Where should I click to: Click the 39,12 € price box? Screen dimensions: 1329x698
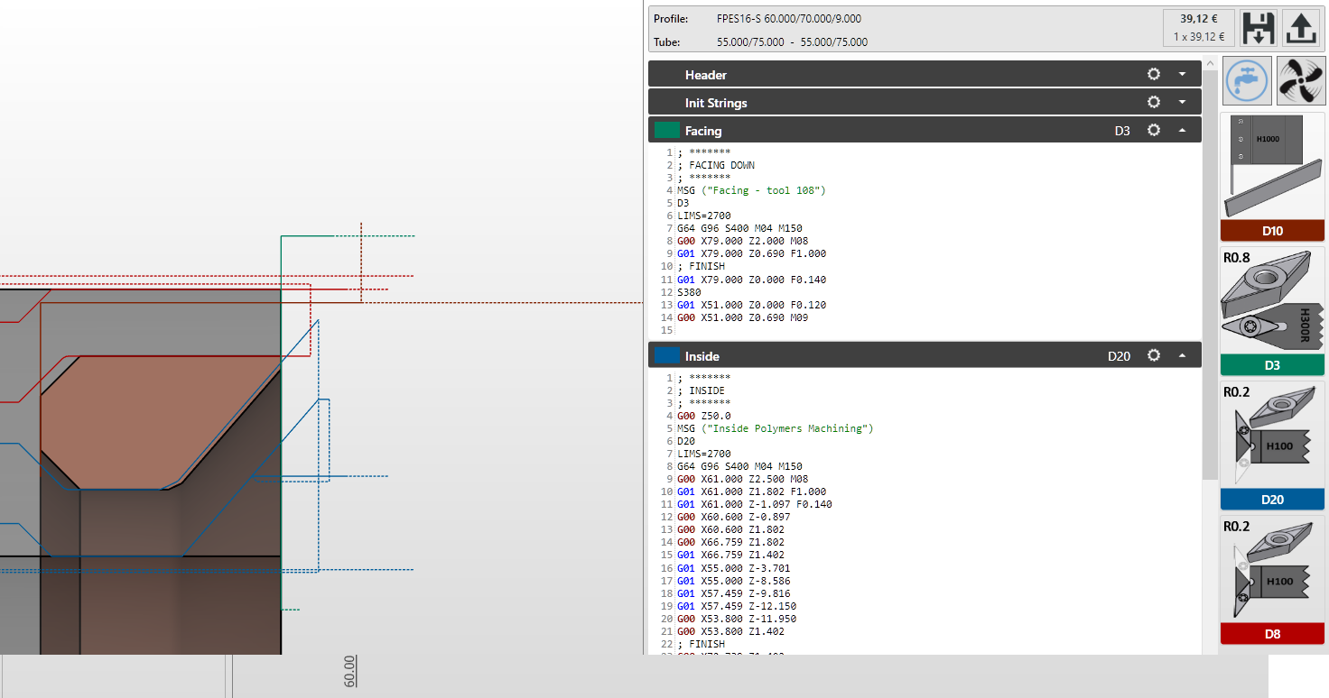click(1199, 28)
